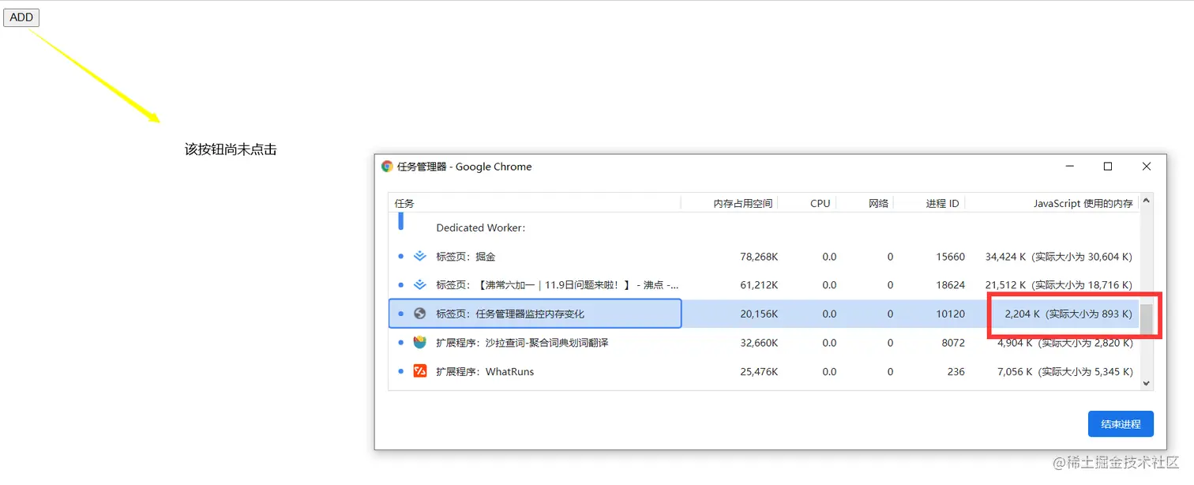
Task: Click the scrollbar up arrow in task list
Action: pyautogui.click(x=1147, y=201)
